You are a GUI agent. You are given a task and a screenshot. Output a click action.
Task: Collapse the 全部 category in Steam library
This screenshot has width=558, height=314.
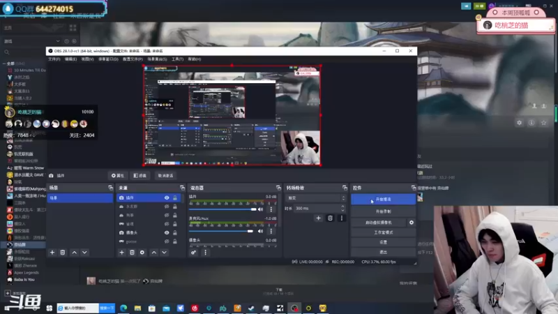4,63
